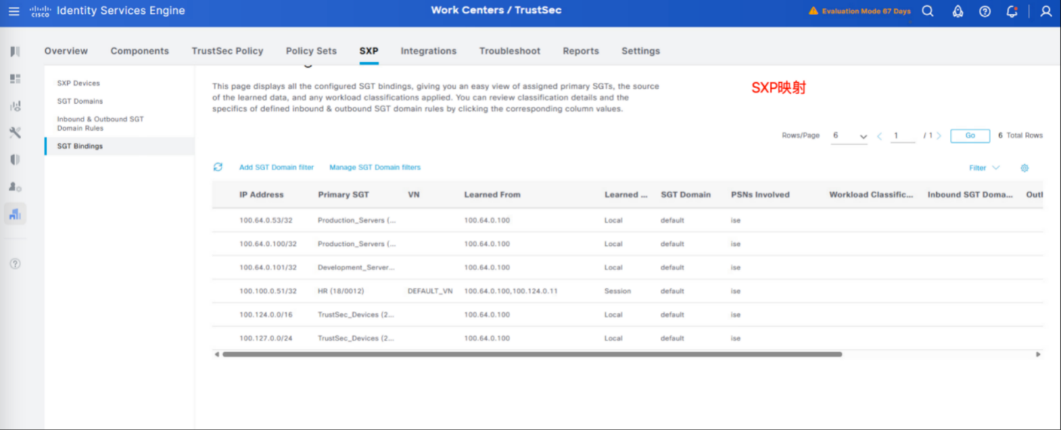Image resolution: width=1061 pixels, height=430 pixels.
Task: Open the rocket launch icon in header
Action: tap(958, 11)
